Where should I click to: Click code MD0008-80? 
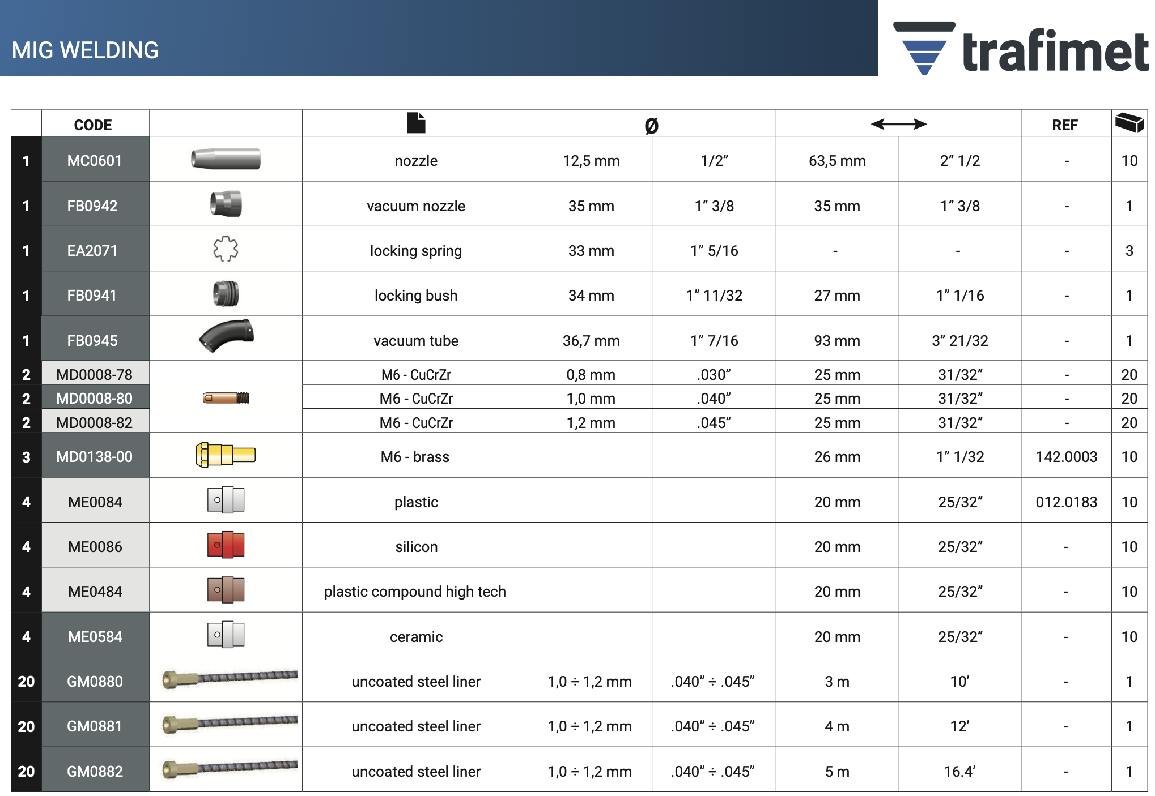click(94, 399)
